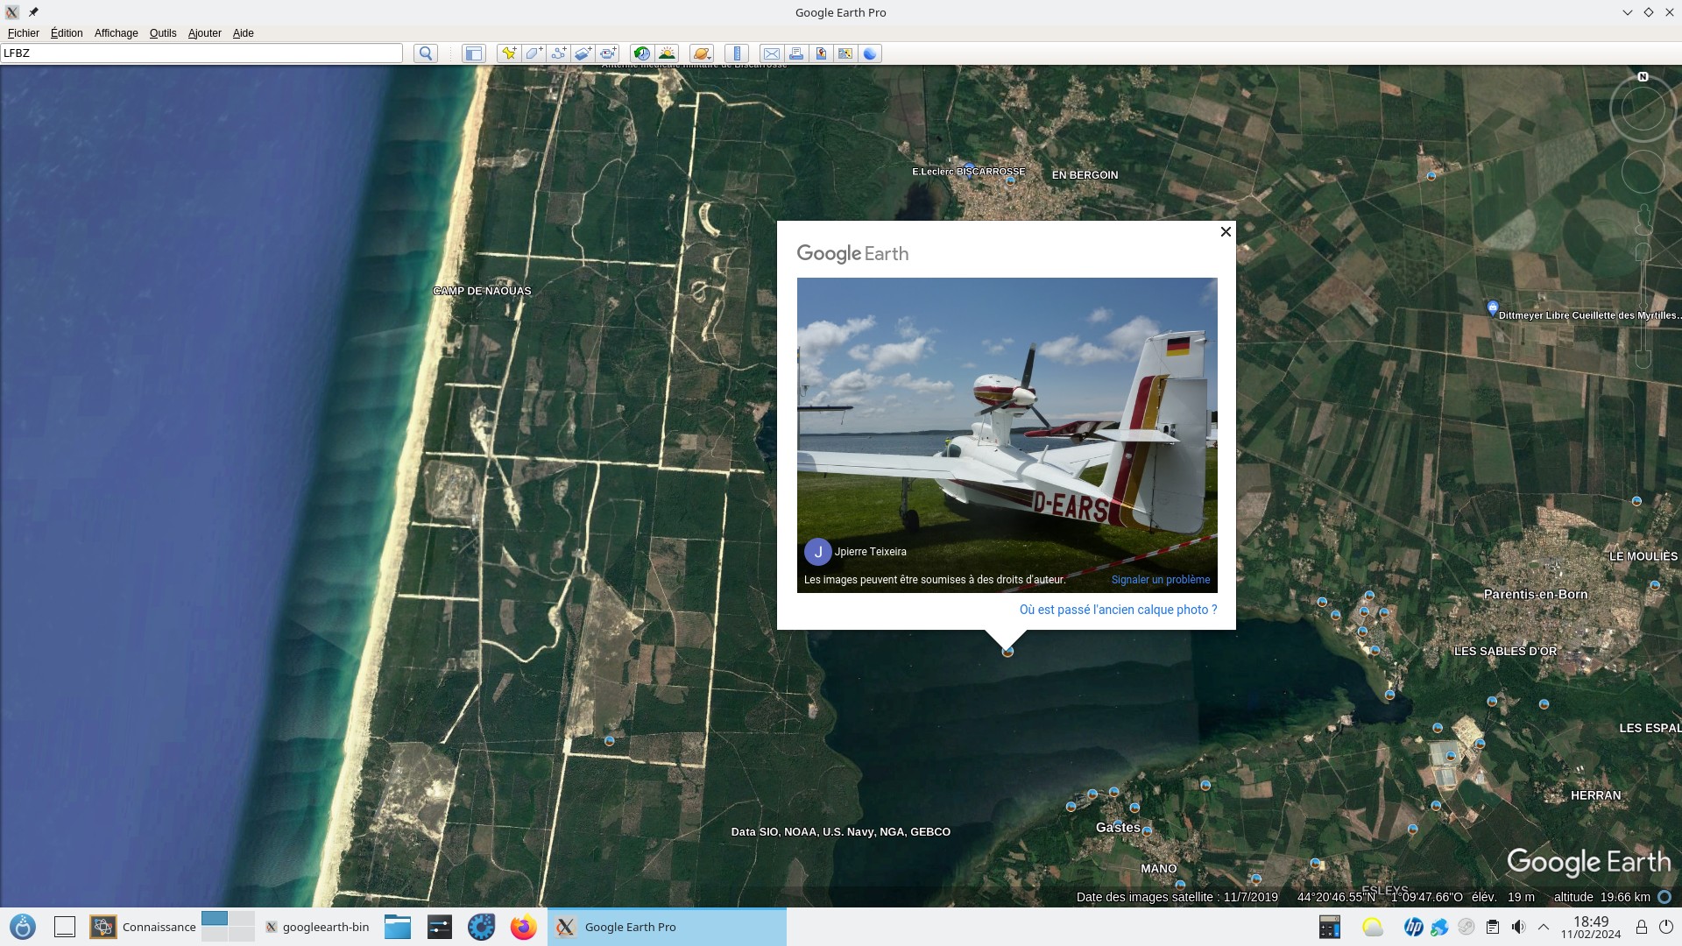Click the ancien calque photo link
This screenshot has height=946, width=1682.
(1118, 610)
